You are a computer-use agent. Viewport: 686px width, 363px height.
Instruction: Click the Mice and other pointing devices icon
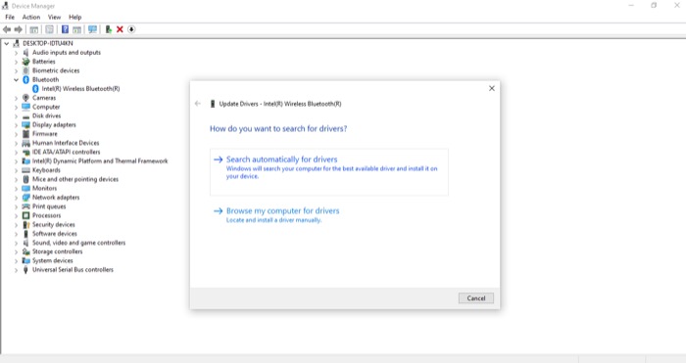point(25,179)
